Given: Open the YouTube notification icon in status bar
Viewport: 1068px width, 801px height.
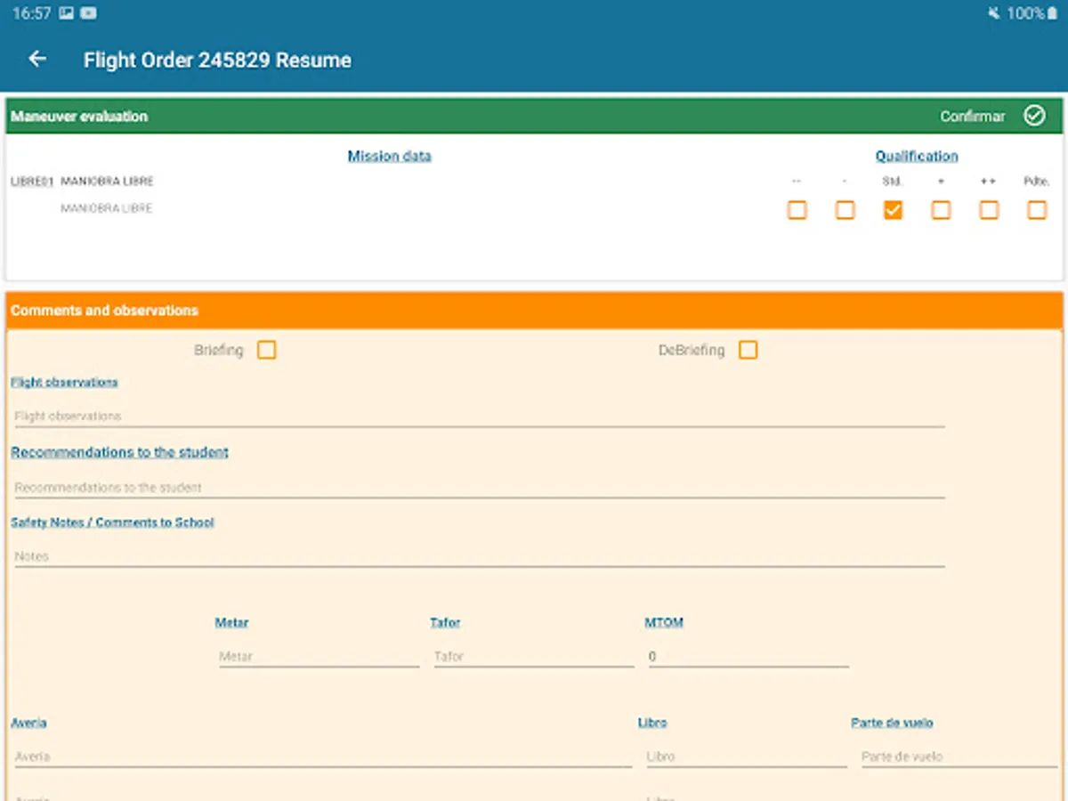Looking at the screenshot, I should (x=88, y=13).
